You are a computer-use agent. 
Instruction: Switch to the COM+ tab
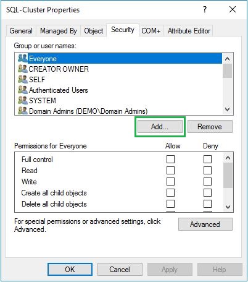[x=151, y=31]
